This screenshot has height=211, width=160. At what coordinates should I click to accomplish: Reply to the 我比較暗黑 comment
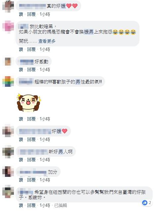click(x=31, y=49)
